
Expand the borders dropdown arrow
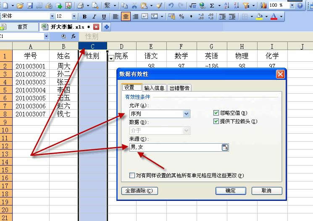point(252,16)
